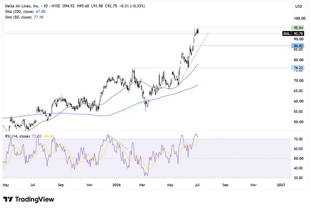Click the C92.75 close value in header
311x209 pixels.
coord(111,6)
